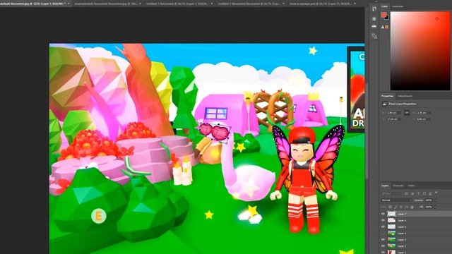Open Opacity slider dropdown arrow

[435, 200]
